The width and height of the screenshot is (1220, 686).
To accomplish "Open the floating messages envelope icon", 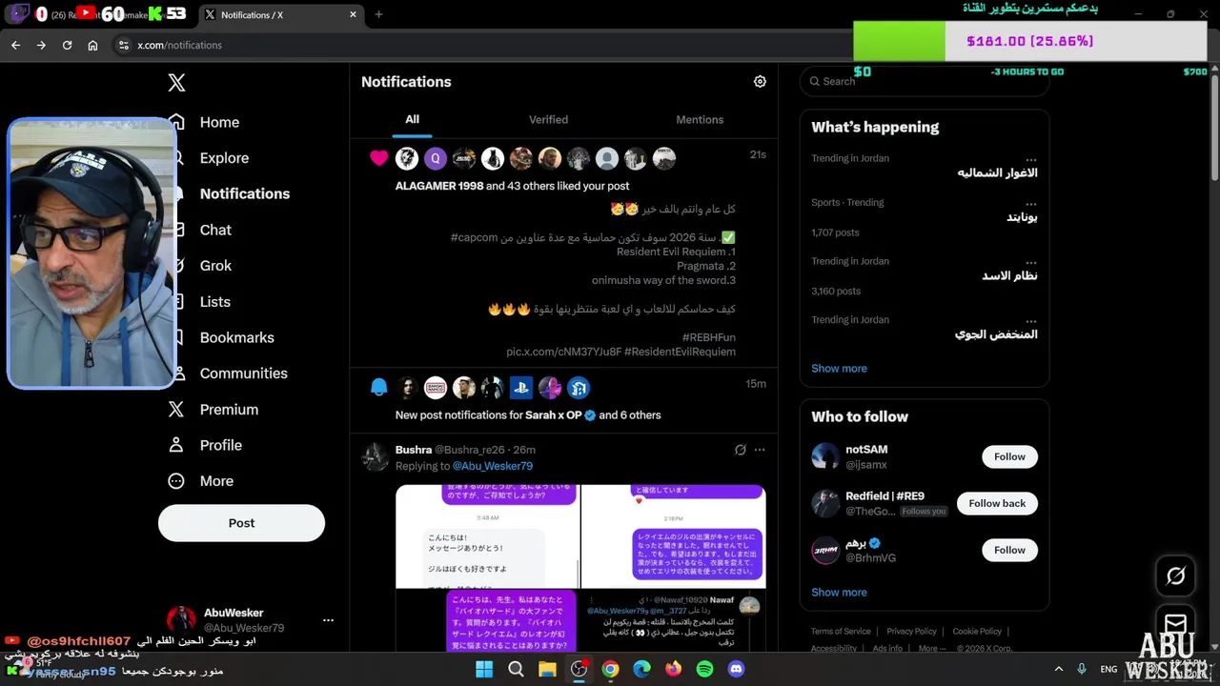I will click(1175, 624).
